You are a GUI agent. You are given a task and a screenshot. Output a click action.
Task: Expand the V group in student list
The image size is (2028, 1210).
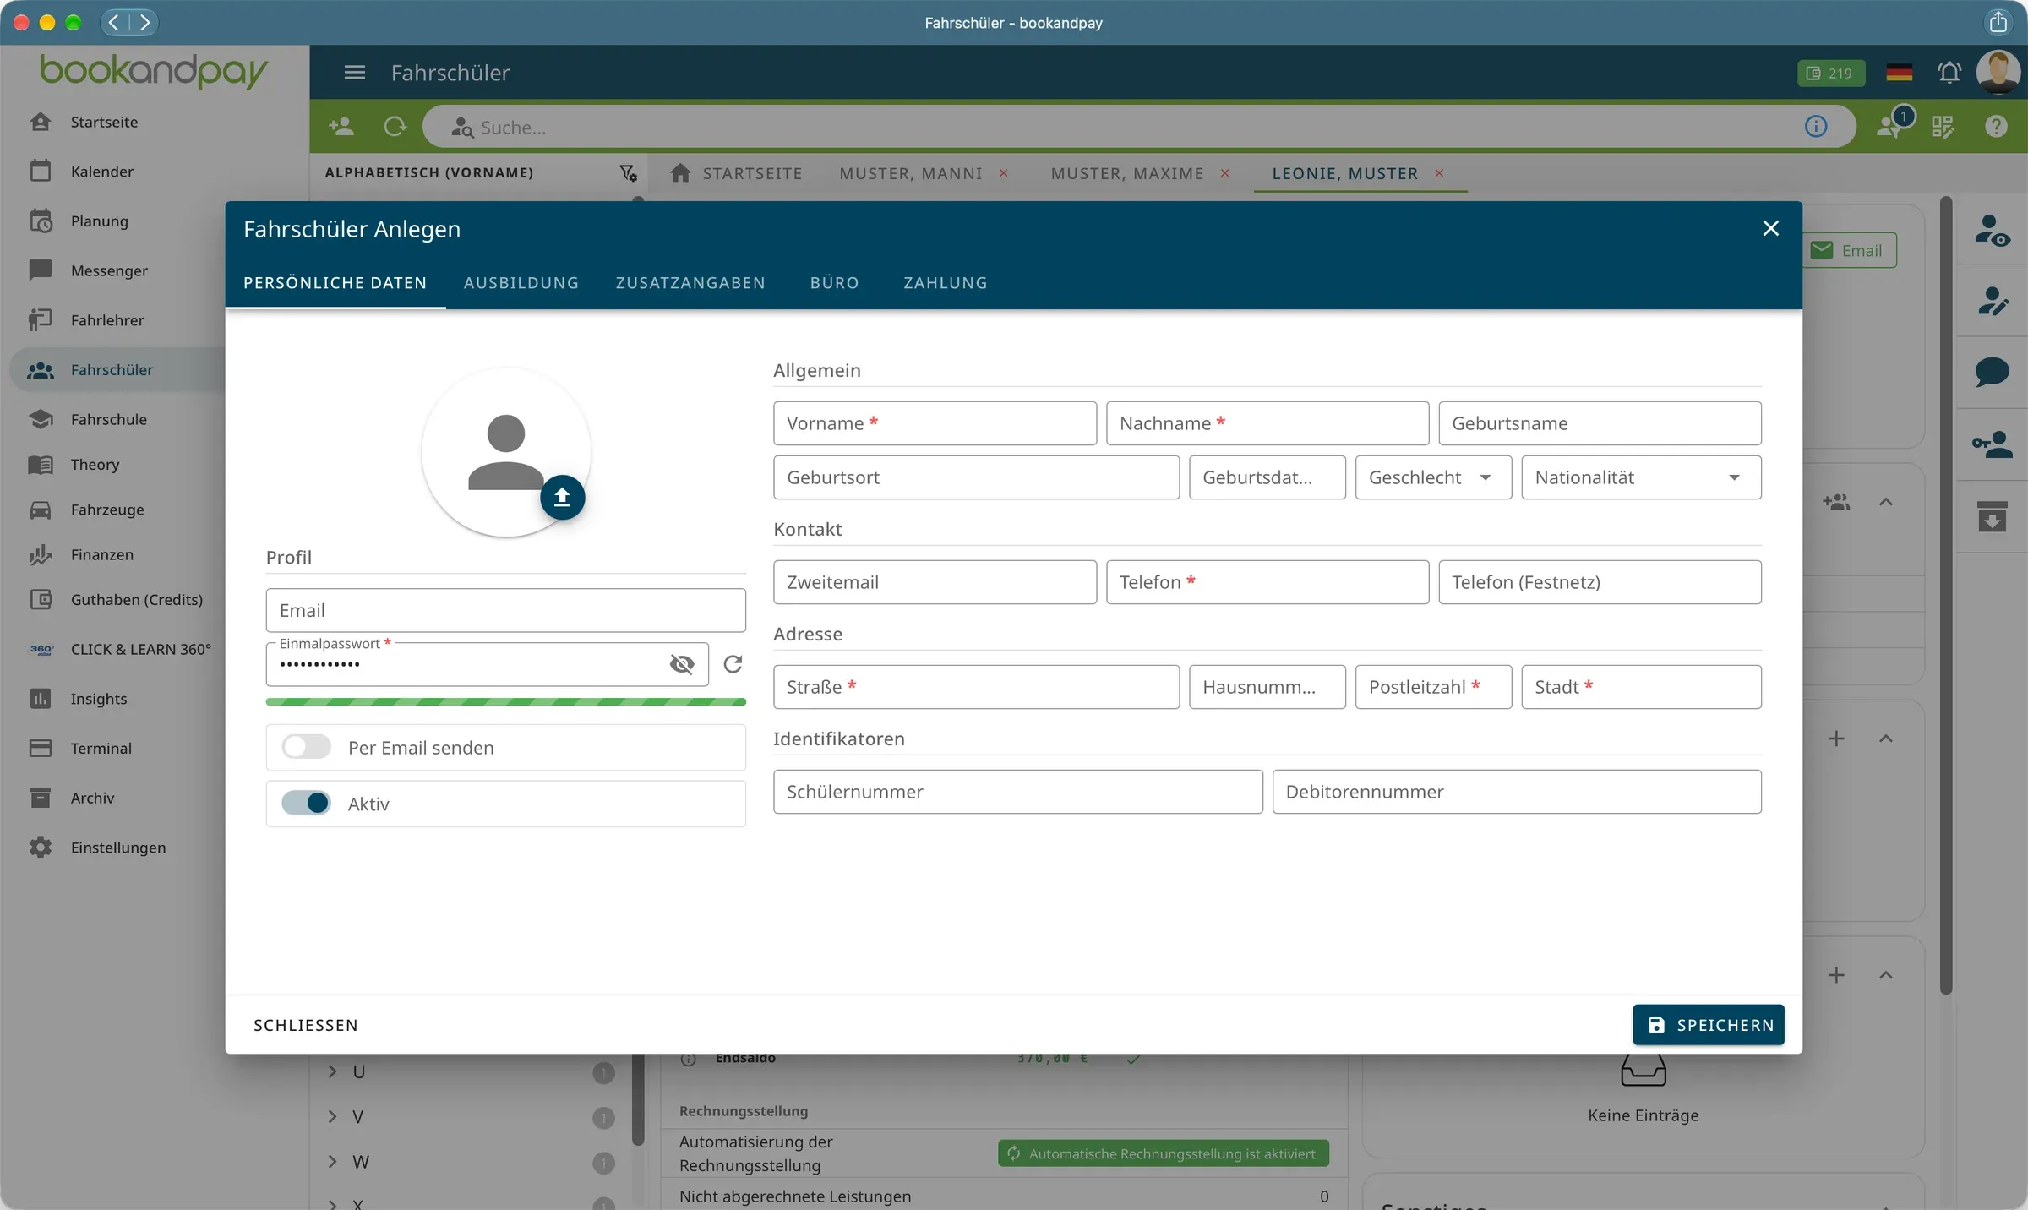[x=332, y=1116]
